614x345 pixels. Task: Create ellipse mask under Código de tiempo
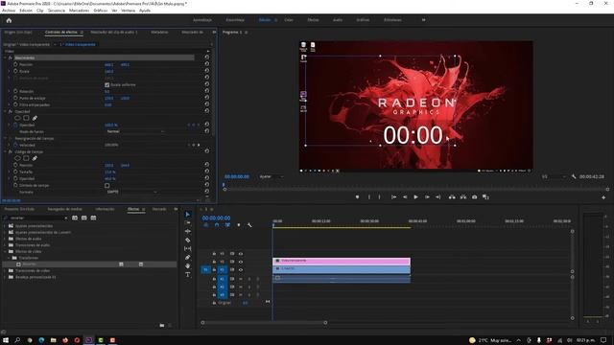click(x=17, y=158)
